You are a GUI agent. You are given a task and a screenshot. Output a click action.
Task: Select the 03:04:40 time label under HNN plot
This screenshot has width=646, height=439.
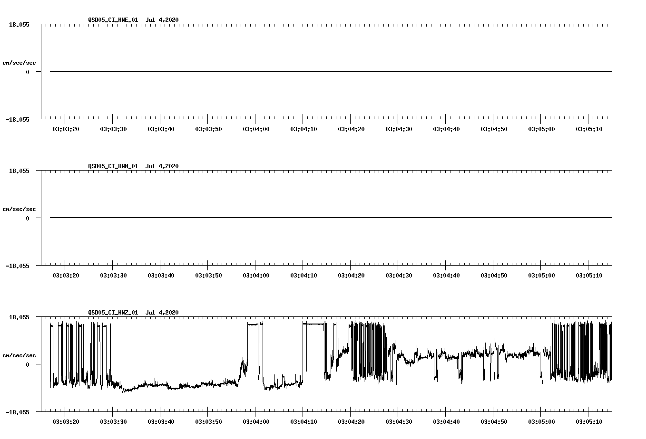point(446,275)
